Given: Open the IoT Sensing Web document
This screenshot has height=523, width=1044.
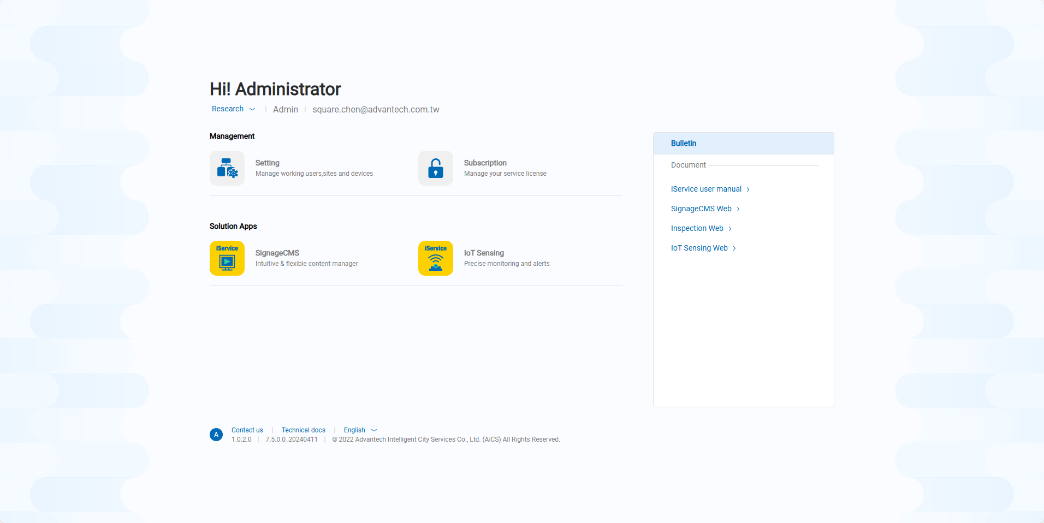Looking at the screenshot, I should tap(699, 248).
